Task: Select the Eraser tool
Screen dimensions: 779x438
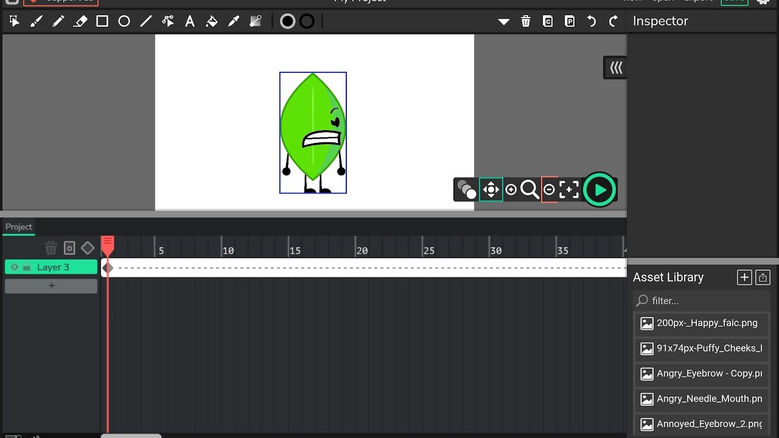Action: pos(80,22)
